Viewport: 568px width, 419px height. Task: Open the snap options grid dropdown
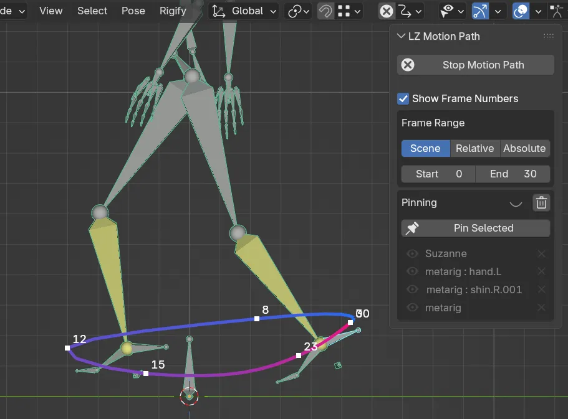pyautogui.click(x=349, y=11)
